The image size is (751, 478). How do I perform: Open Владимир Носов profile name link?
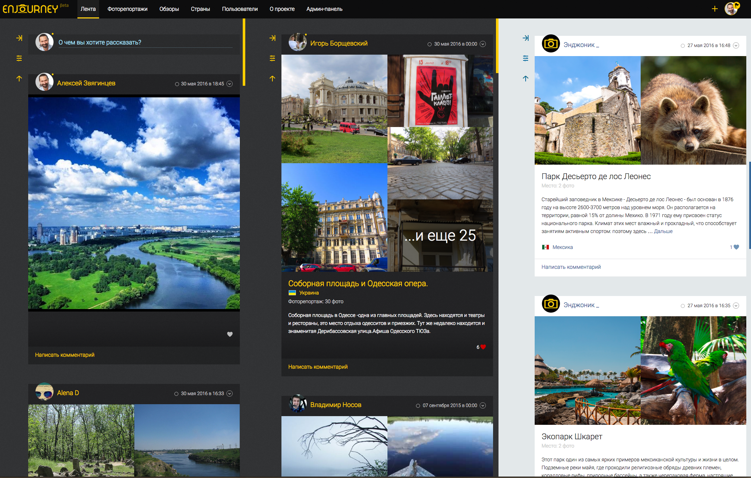(x=336, y=405)
